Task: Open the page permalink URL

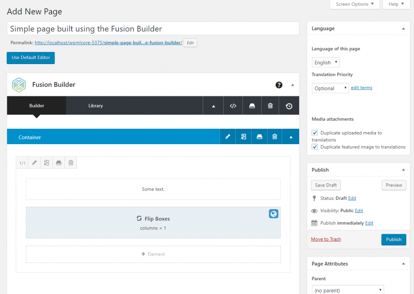Action: (x=108, y=43)
